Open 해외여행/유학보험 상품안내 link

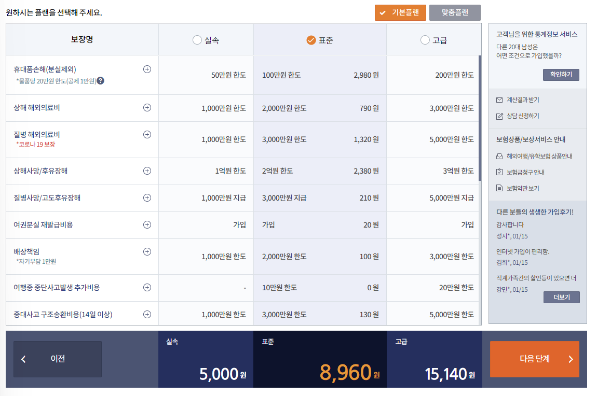539,156
